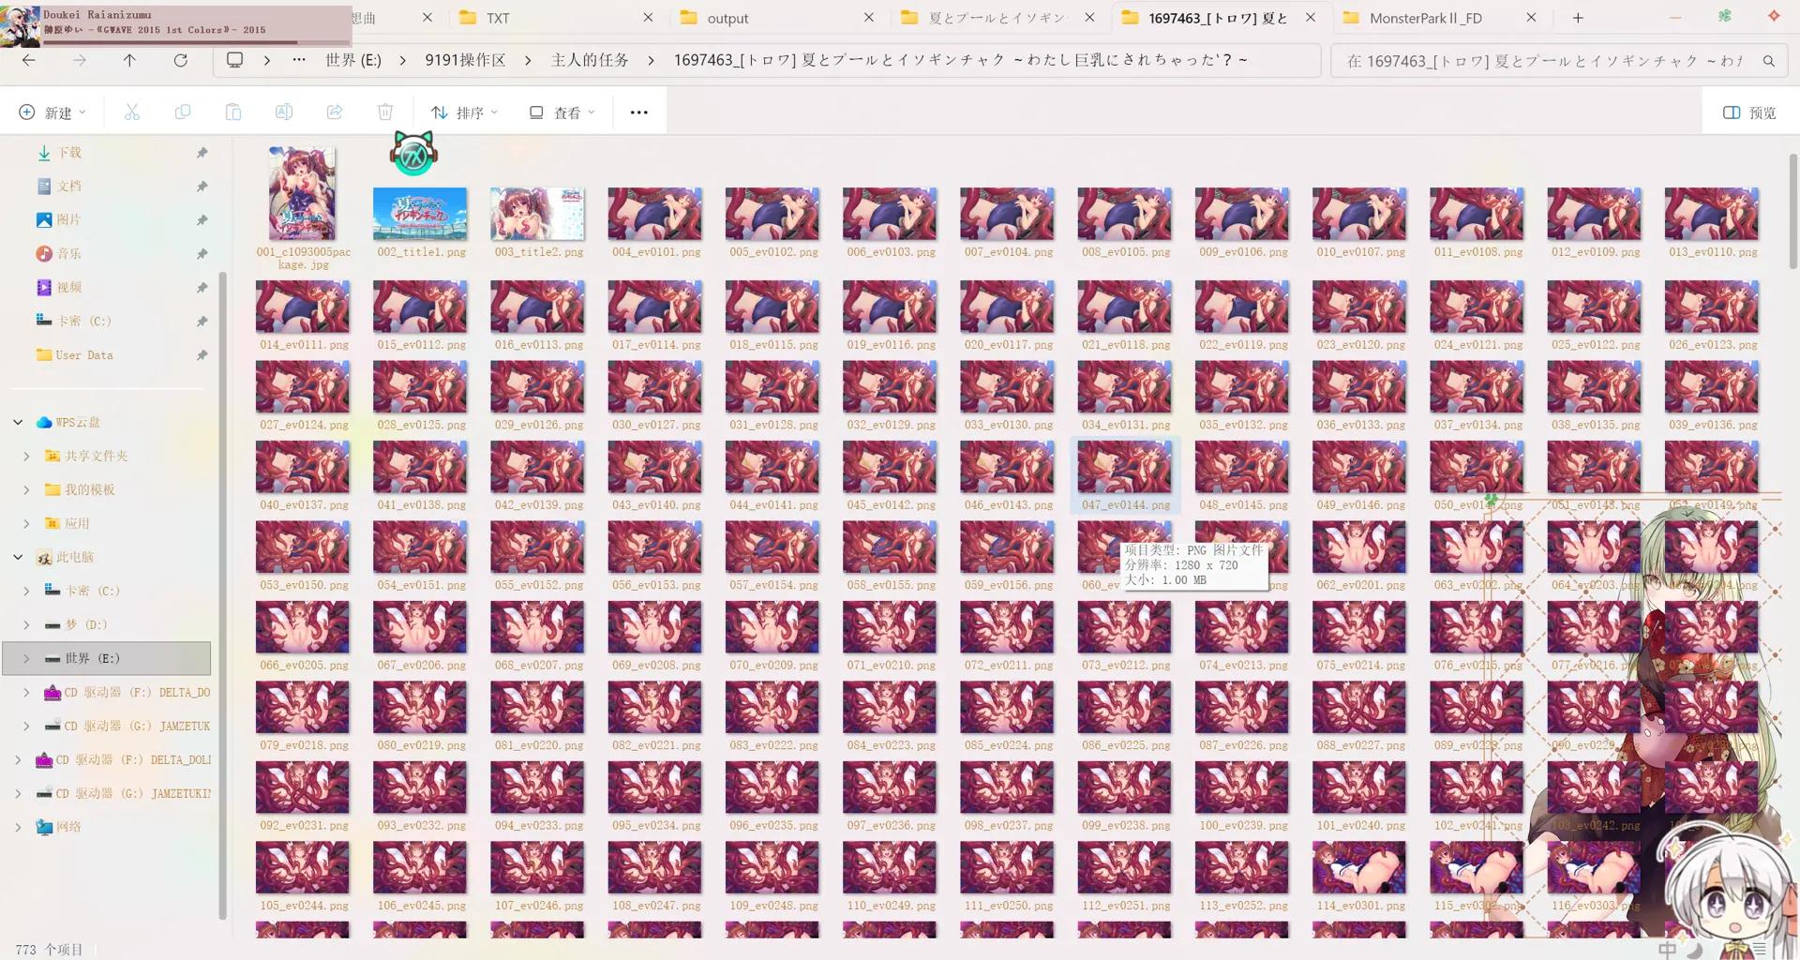
Task: Close the MonsterPark II_FD tab
Action: pyautogui.click(x=1531, y=18)
